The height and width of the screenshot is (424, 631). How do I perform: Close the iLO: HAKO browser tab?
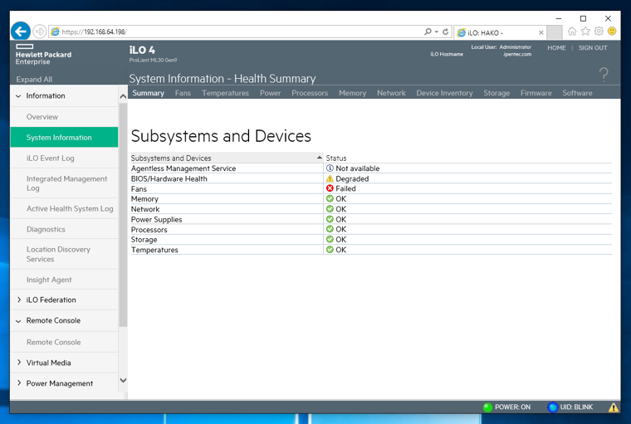coord(541,32)
